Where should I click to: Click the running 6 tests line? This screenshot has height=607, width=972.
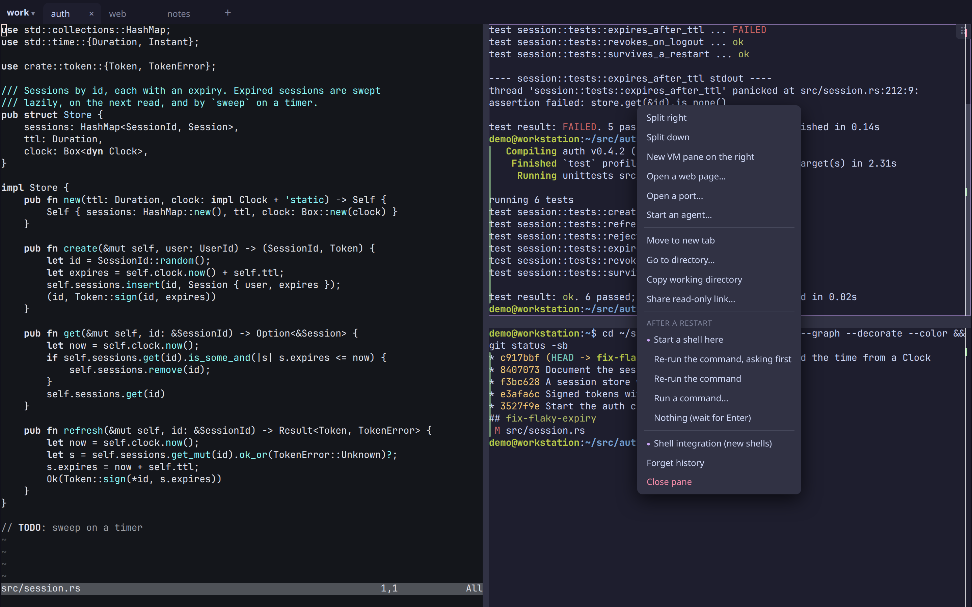(531, 200)
